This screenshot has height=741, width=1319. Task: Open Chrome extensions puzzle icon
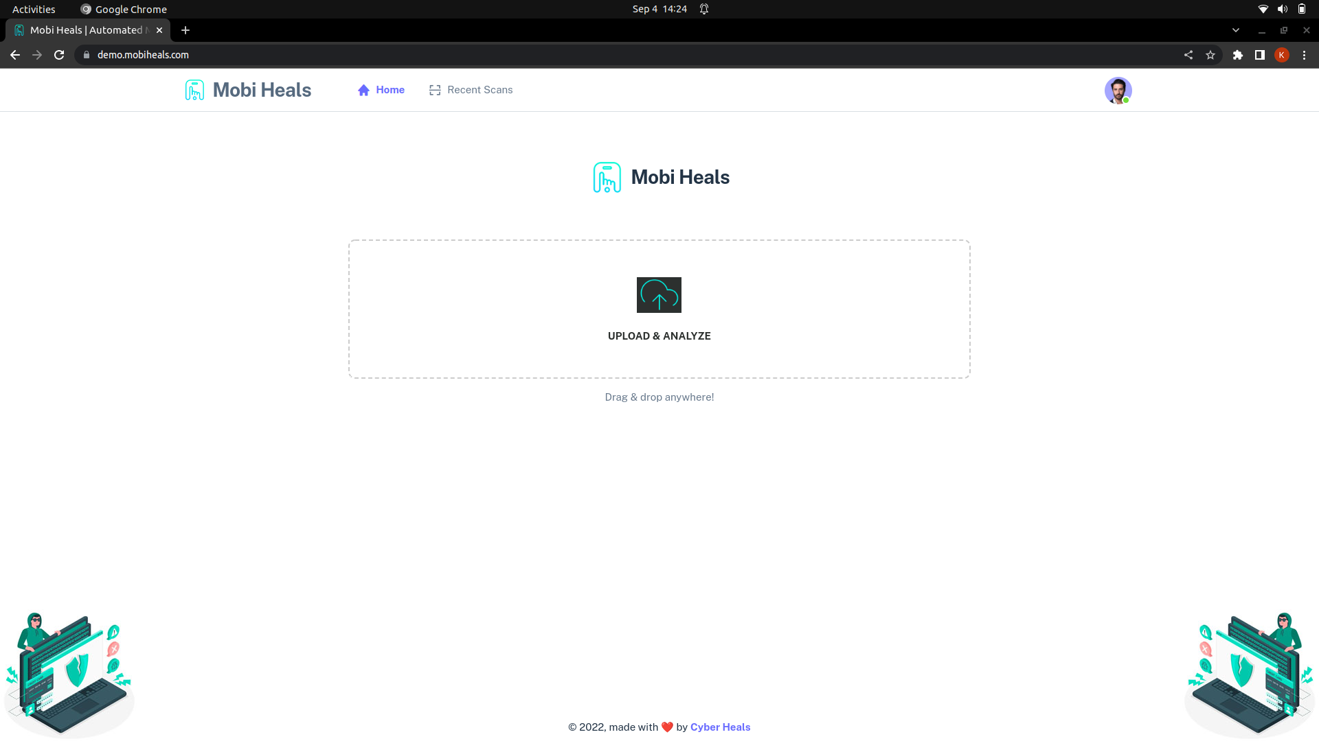tap(1238, 55)
